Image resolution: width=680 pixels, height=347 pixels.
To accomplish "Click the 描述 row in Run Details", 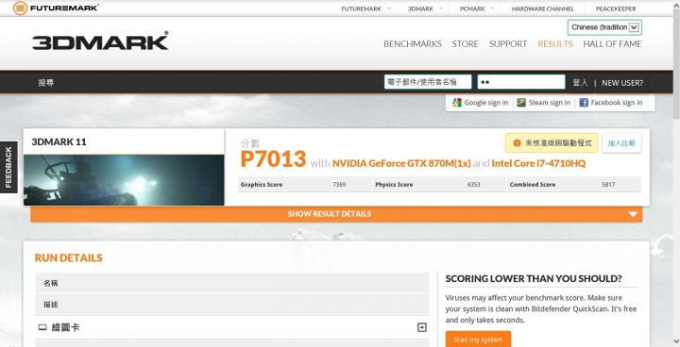I will pos(232,305).
